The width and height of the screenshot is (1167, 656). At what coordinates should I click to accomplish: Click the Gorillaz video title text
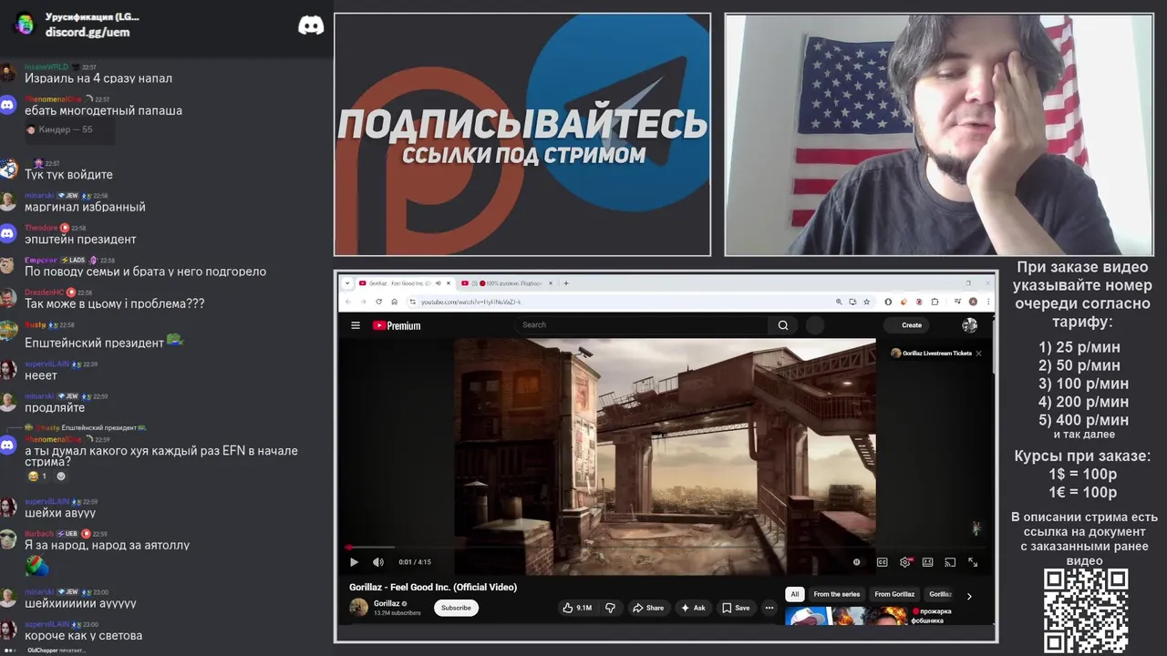click(x=433, y=587)
